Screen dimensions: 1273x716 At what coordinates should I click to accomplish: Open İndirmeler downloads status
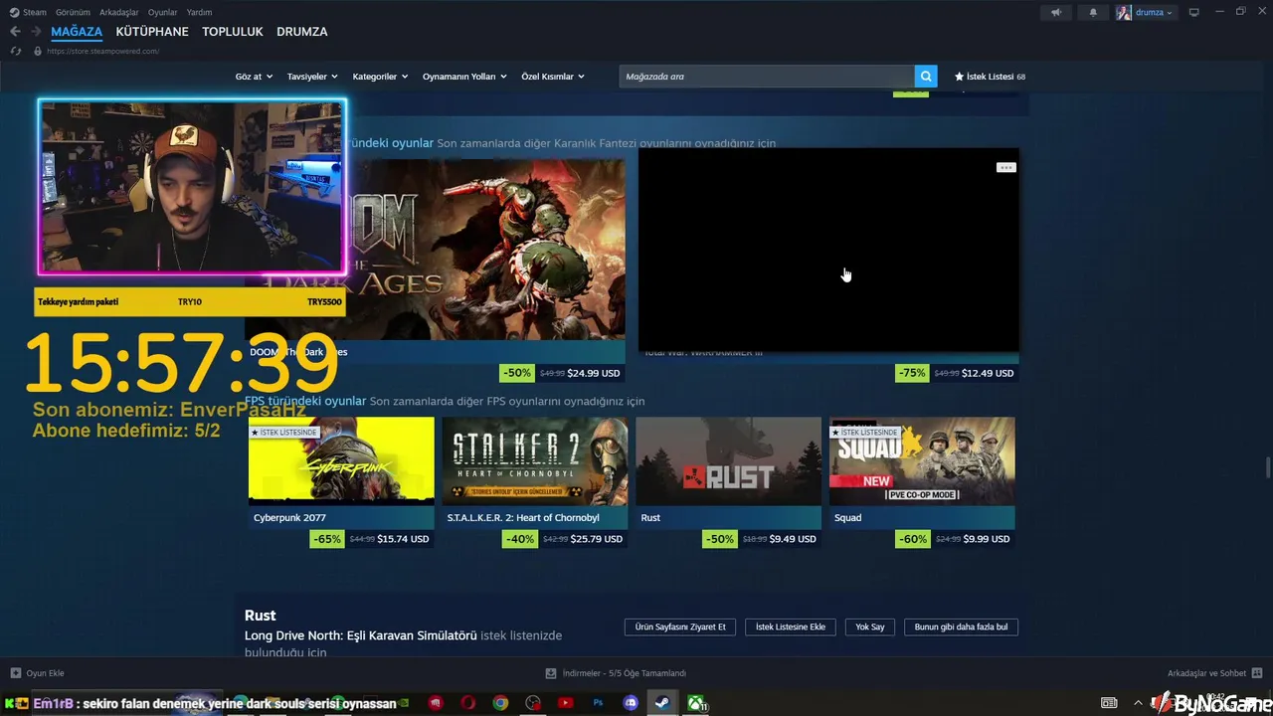[x=617, y=673]
